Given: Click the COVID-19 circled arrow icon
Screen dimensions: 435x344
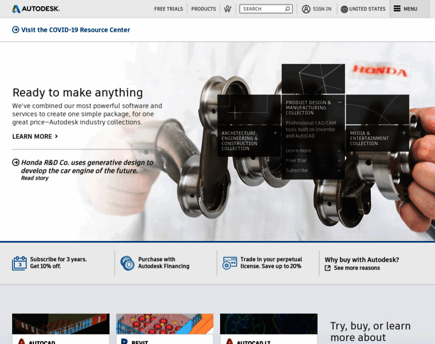Looking at the screenshot, I should [x=15, y=29].
